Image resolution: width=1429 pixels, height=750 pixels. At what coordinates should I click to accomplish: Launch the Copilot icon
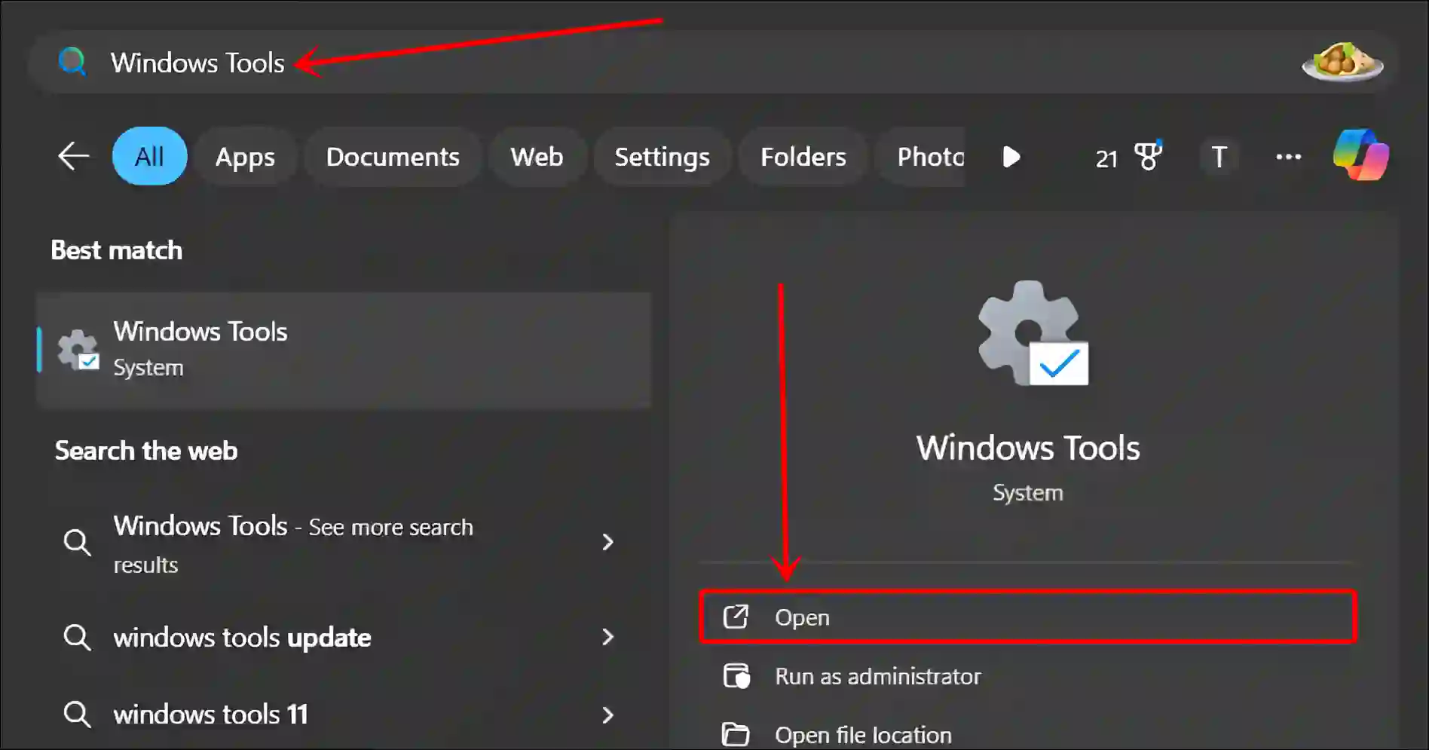tap(1360, 155)
